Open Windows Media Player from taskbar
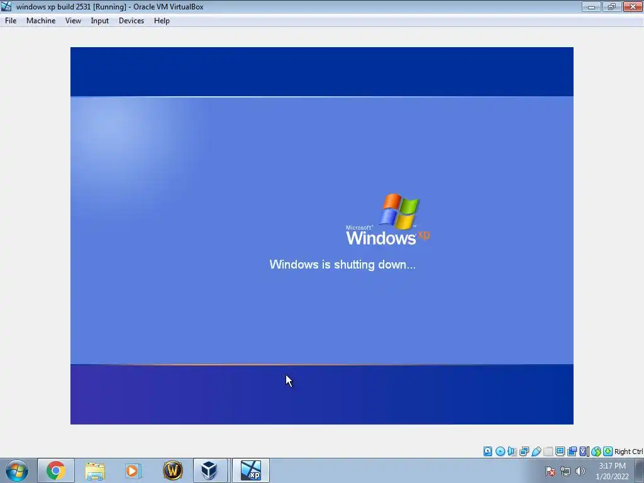This screenshot has height=483, width=644. coord(133,470)
